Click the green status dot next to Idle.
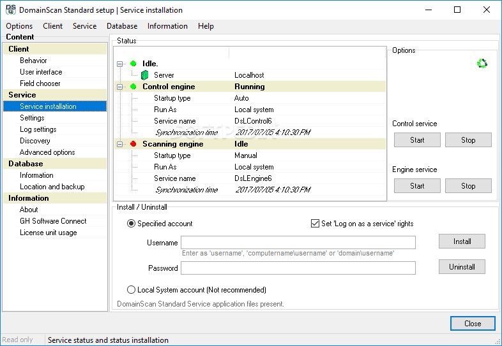The height and width of the screenshot is (346, 502). (133, 64)
